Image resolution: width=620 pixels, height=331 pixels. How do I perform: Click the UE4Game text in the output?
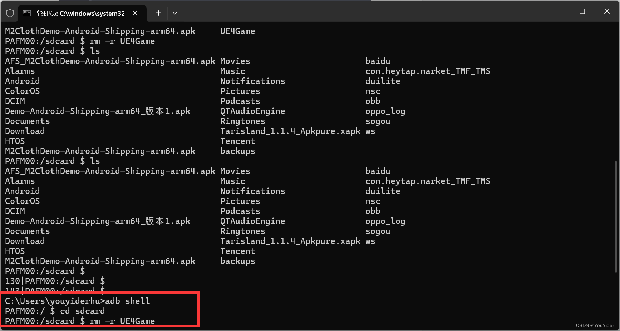click(237, 31)
